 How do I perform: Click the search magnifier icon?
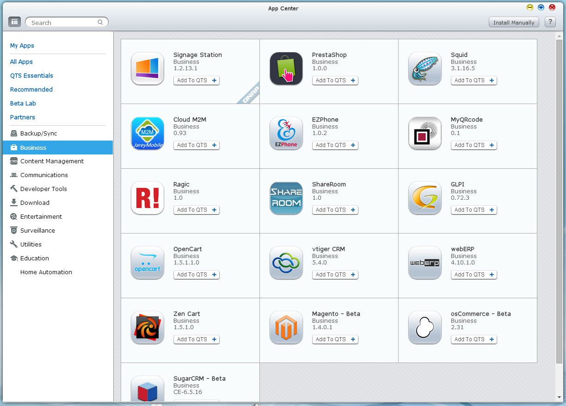click(100, 22)
